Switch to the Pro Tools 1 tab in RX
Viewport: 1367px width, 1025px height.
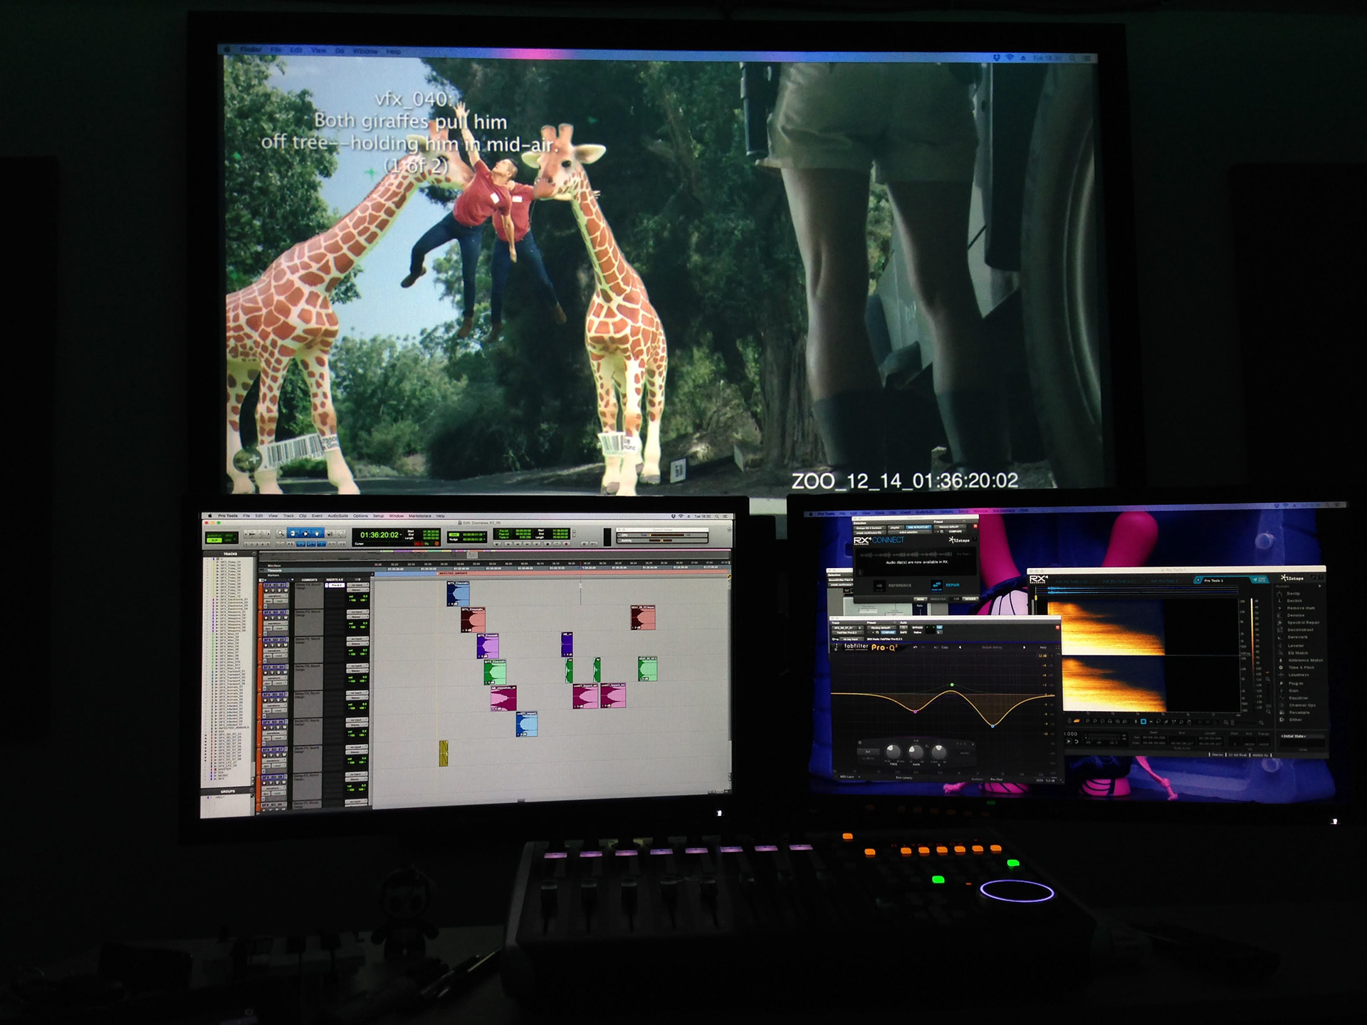1213,581
